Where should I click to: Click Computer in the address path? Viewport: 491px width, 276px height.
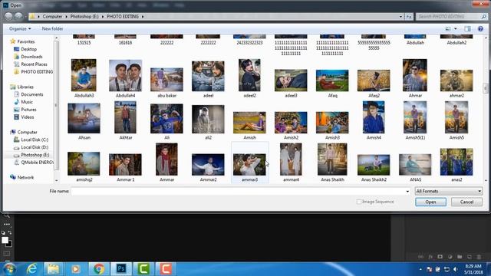pyautogui.click(x=52, y=16)
